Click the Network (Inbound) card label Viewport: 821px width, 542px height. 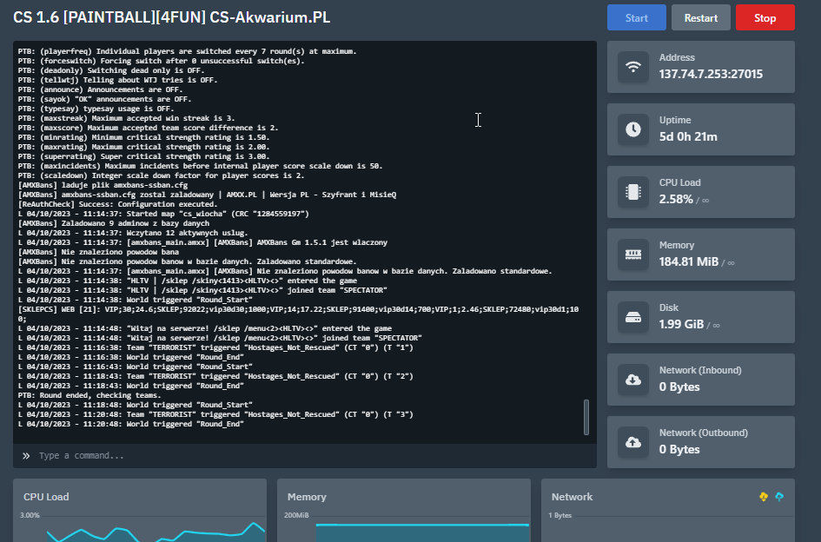700,370
